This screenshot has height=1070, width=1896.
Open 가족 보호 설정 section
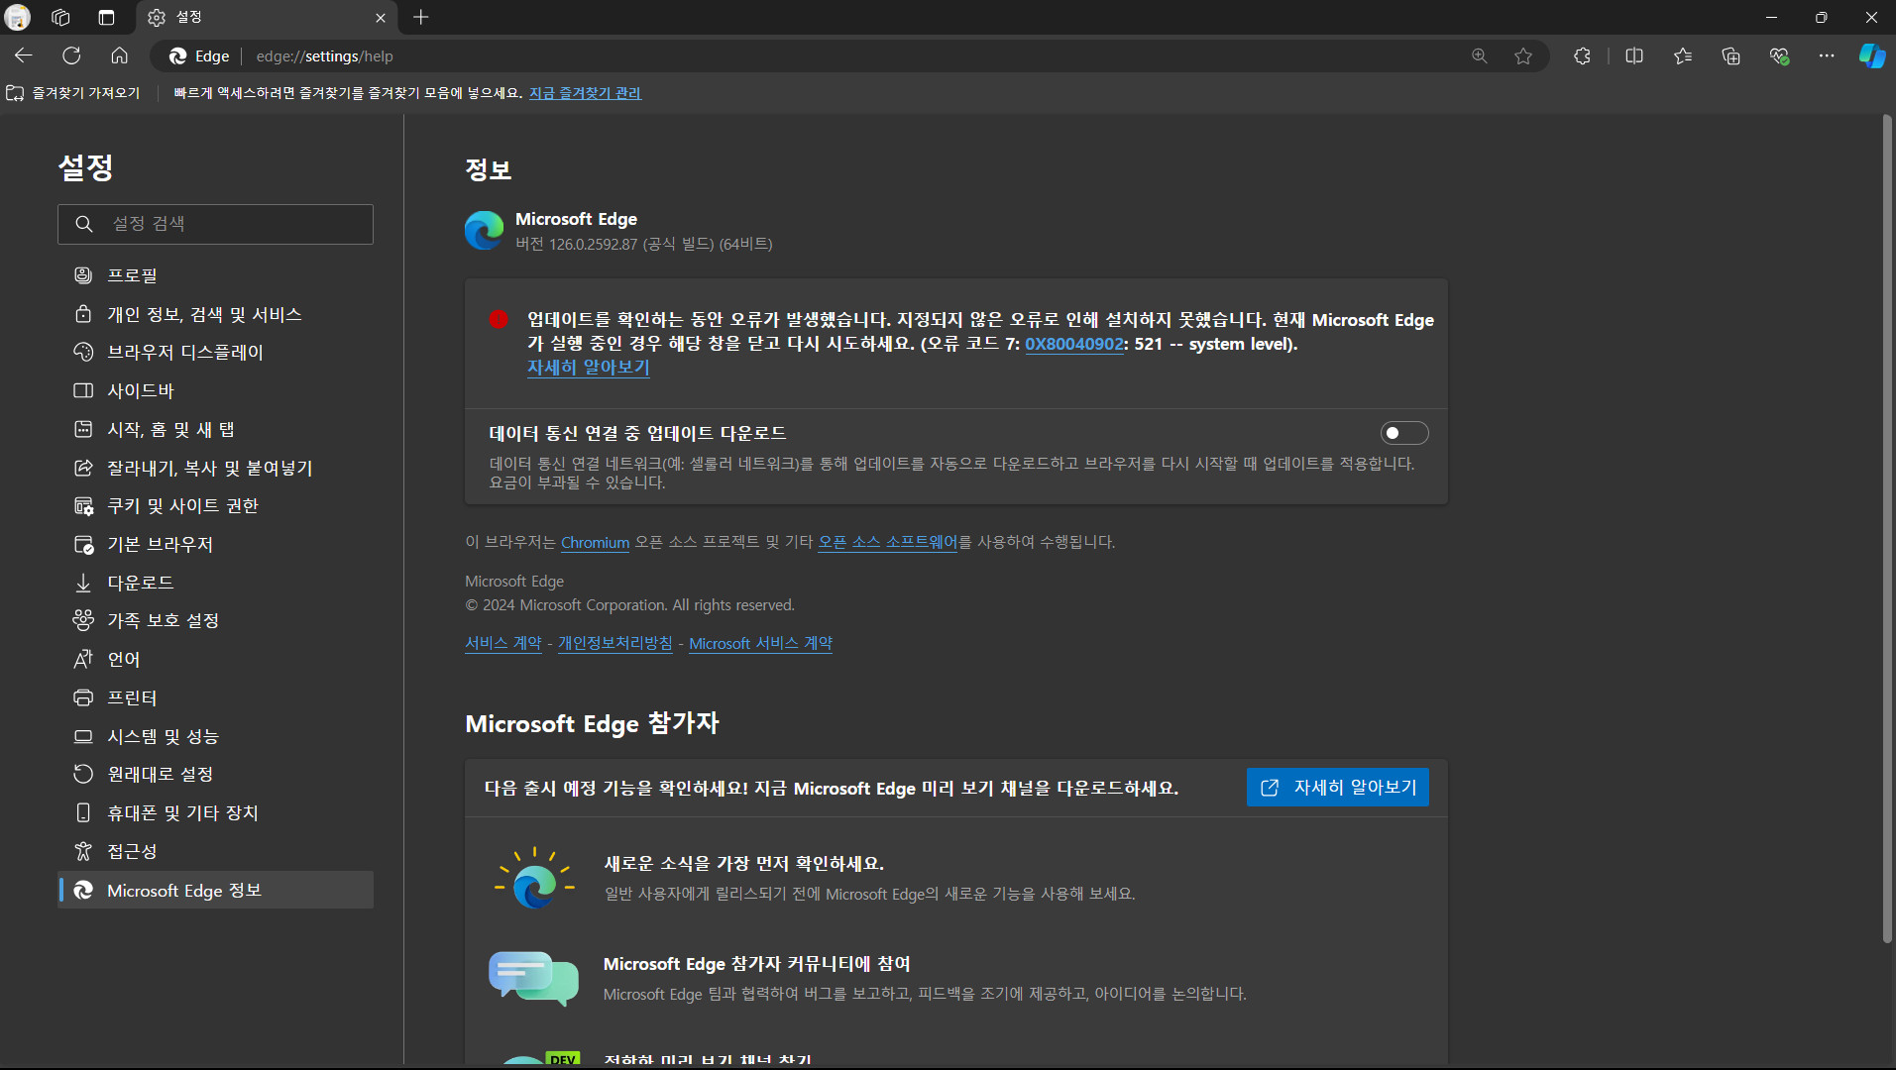(x=215, y=620)
